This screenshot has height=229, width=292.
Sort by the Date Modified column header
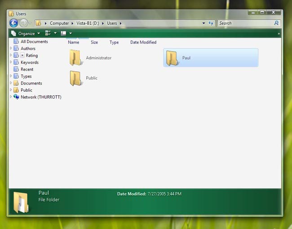[143, 42]
